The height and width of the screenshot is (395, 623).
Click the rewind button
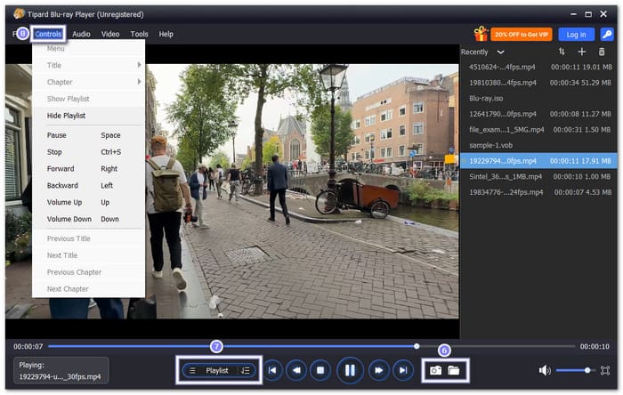pos(296,370)
